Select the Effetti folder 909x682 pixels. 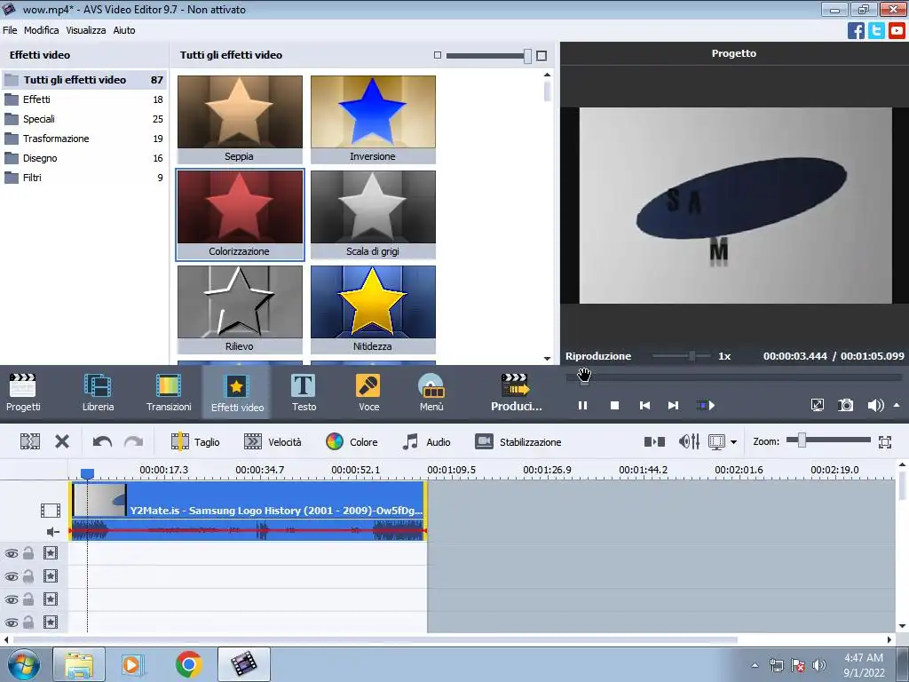point(84,99)
